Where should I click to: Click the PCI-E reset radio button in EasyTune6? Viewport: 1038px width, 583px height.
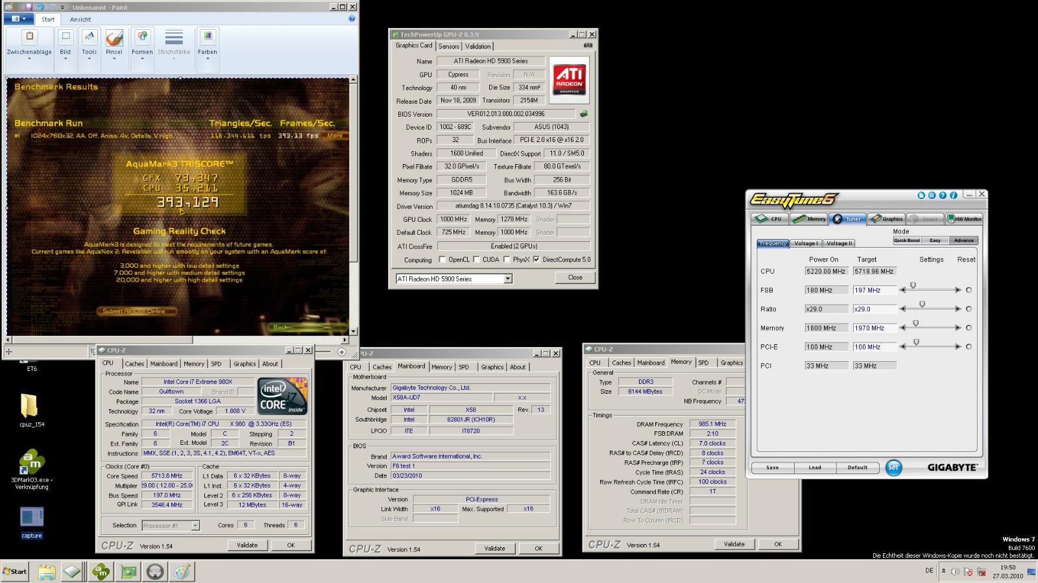click(969, 347)
